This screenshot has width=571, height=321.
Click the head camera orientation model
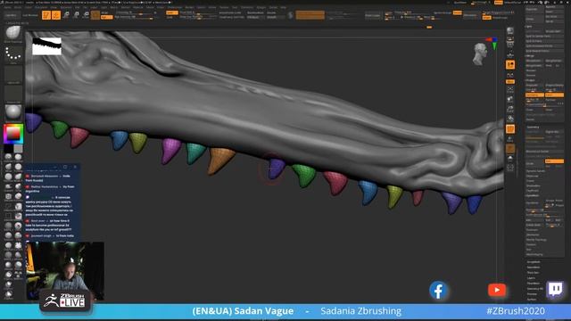[480, 54]
